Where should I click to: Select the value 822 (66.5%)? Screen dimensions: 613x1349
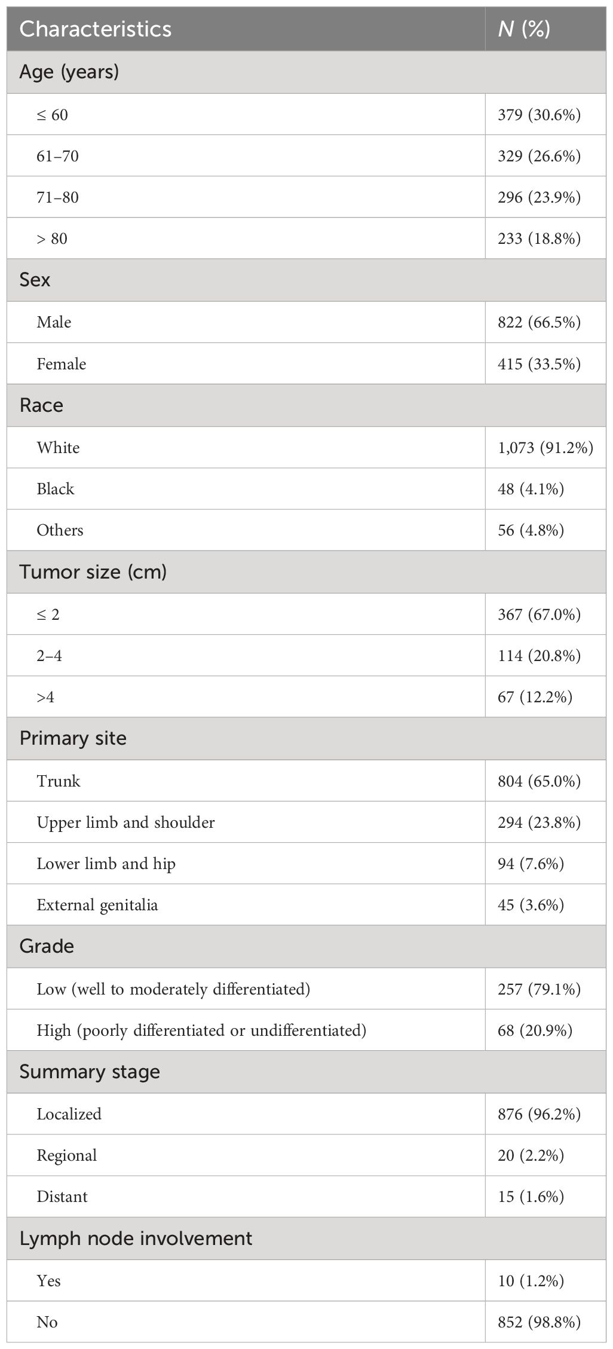[x=539, y=322]
